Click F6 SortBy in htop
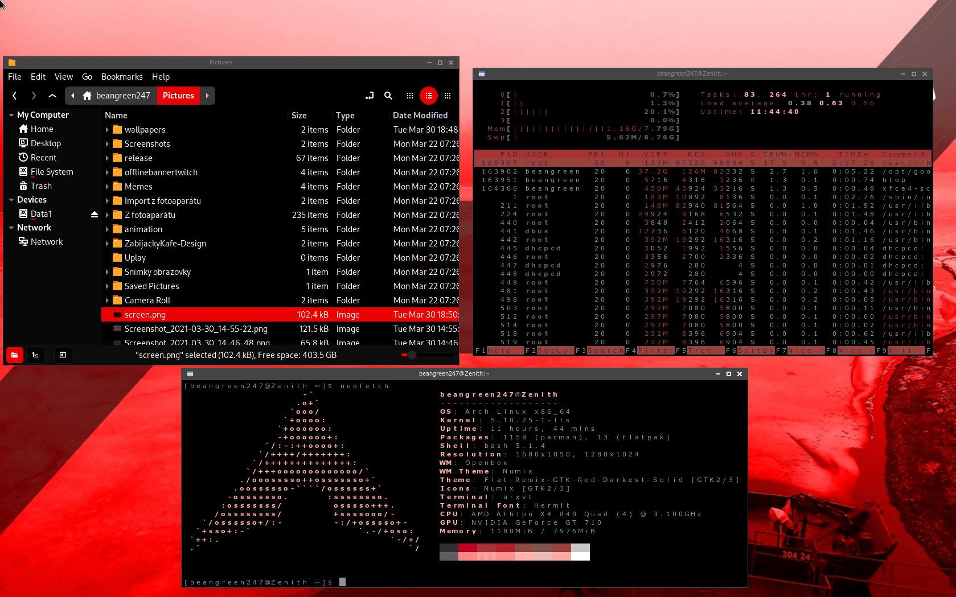This screenshot has height=597, width=956. point(750,351)
